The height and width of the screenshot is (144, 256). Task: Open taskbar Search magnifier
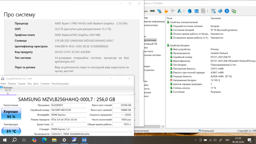(x=14, y=140)
